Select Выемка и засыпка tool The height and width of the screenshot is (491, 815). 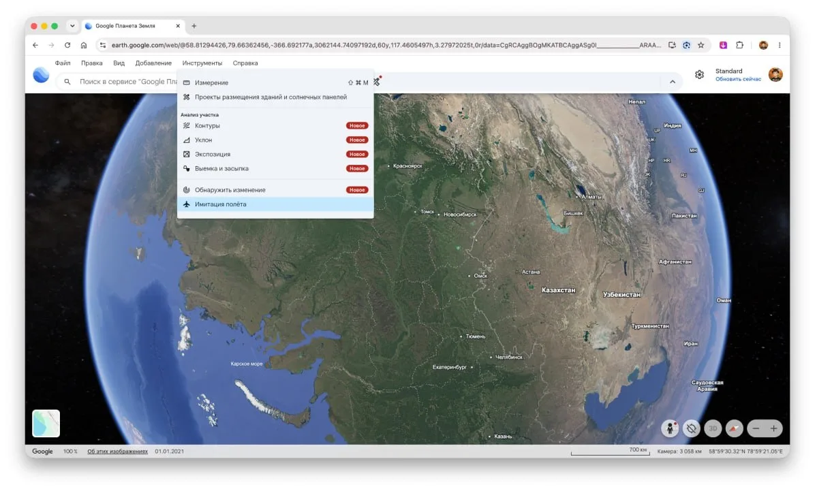(275, 168)
